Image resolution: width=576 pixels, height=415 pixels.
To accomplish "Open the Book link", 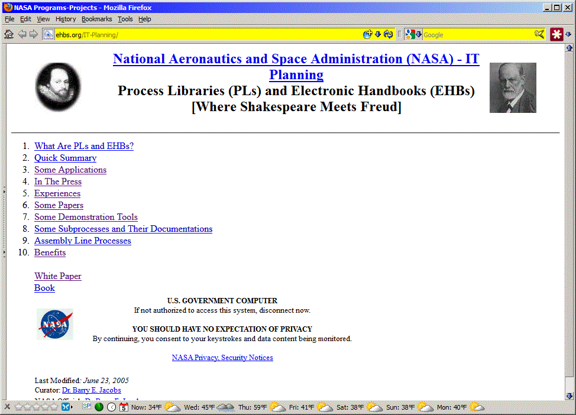I will tap(44, 288).
